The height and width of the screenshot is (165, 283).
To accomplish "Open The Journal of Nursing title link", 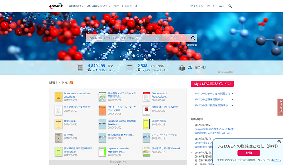I will (121, 135).
